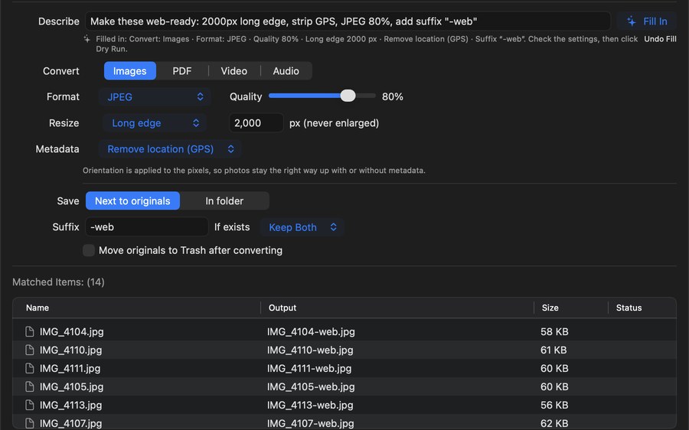The height and width of the screenshot is (430, 689).
Task: Click output IMG_4111-web.jpg
Action: [x=309, y=368]
